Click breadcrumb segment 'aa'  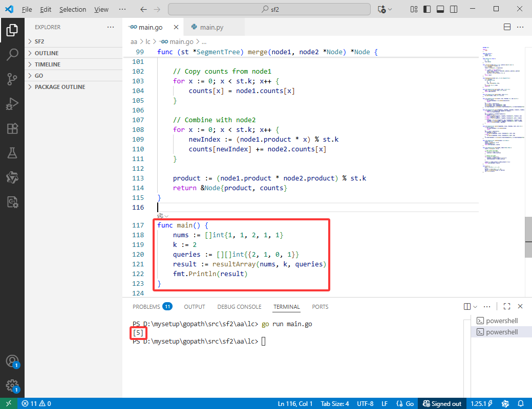click(x=134, y=42)
